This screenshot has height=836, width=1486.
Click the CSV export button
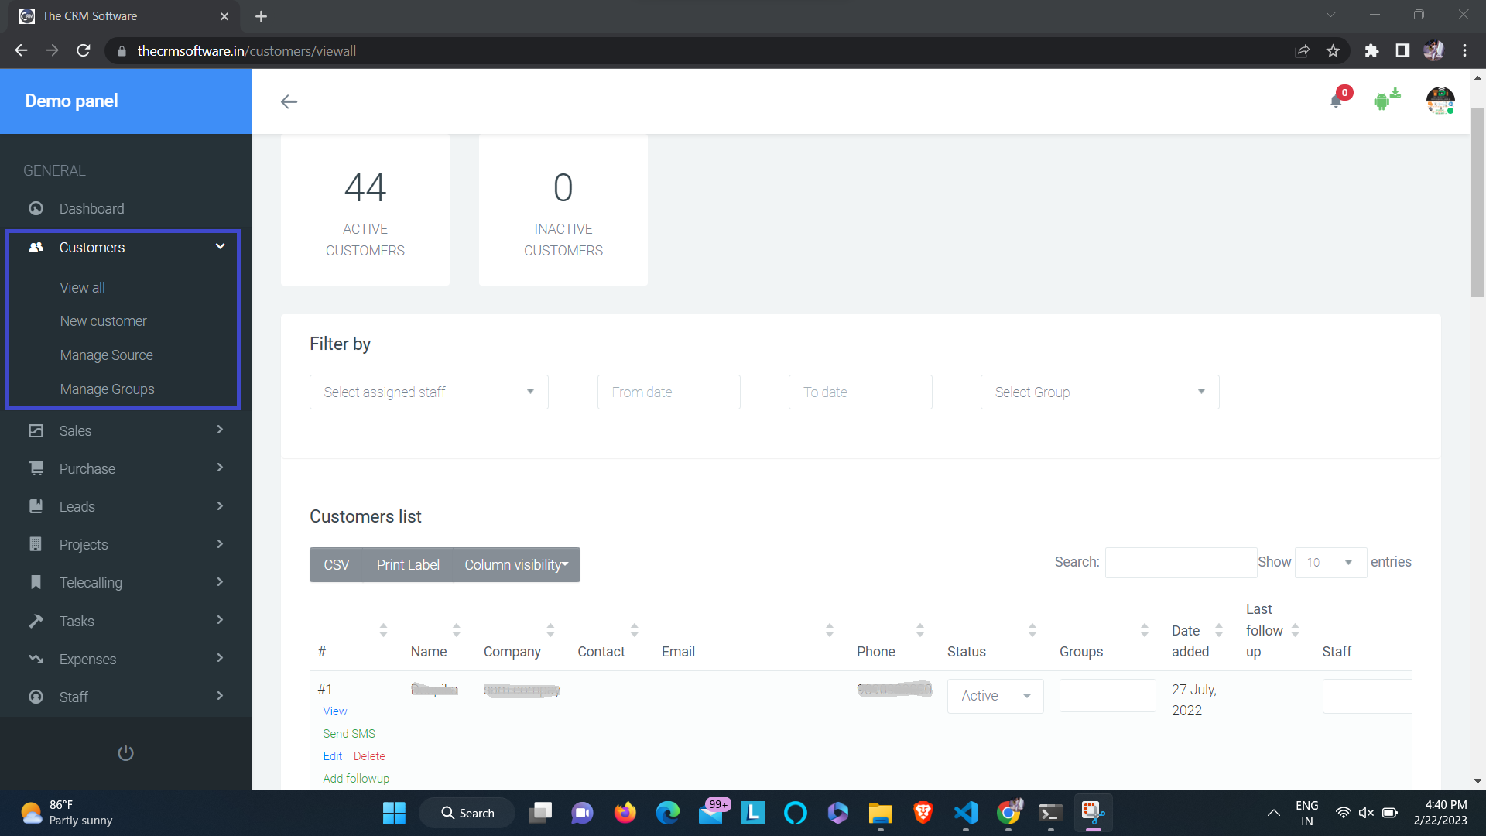(x=336, y=565)
